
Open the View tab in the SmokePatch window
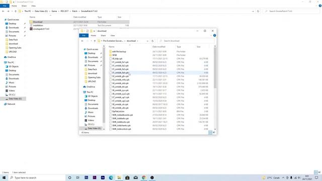click(34, 6)
